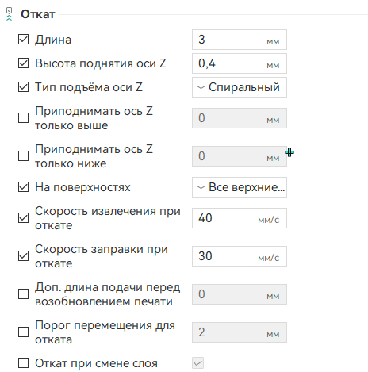Toggle Скорость заправки при откате checkbox

click(x=23, y=256)
